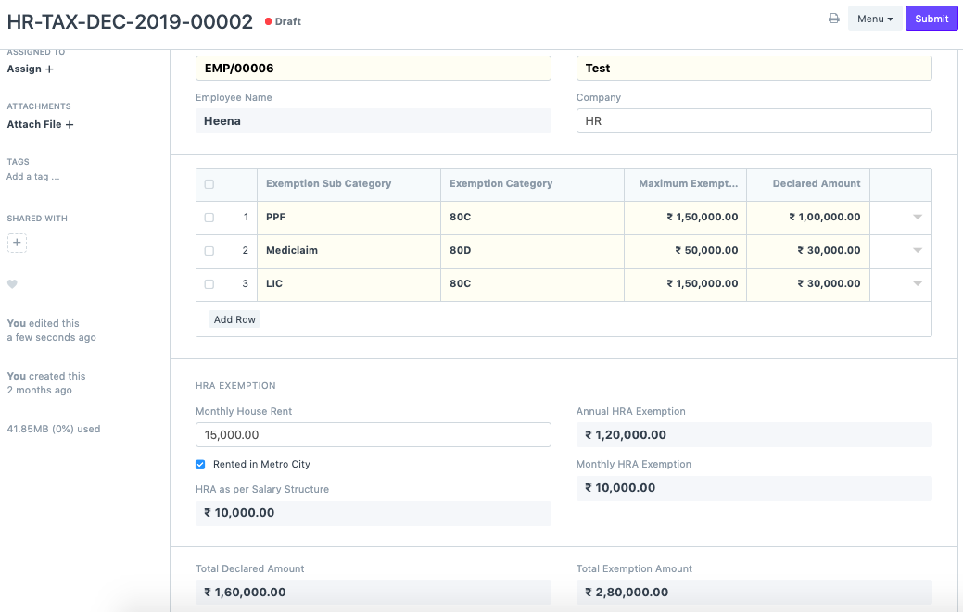963x612 pixels.
Task: Click the heart like icon in sidebar
Action: (12, 284)
